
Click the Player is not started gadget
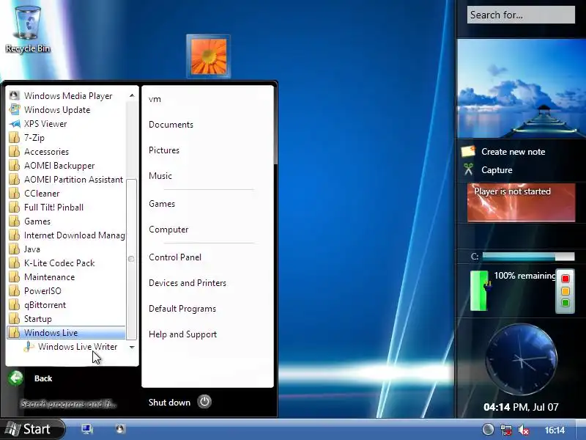[521, 202]
